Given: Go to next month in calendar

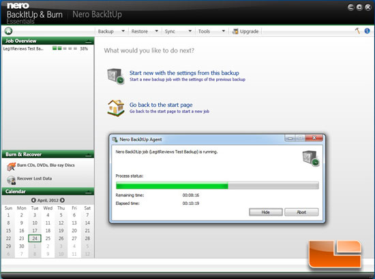Looking at the screenshot, I should tap(62, 200).
